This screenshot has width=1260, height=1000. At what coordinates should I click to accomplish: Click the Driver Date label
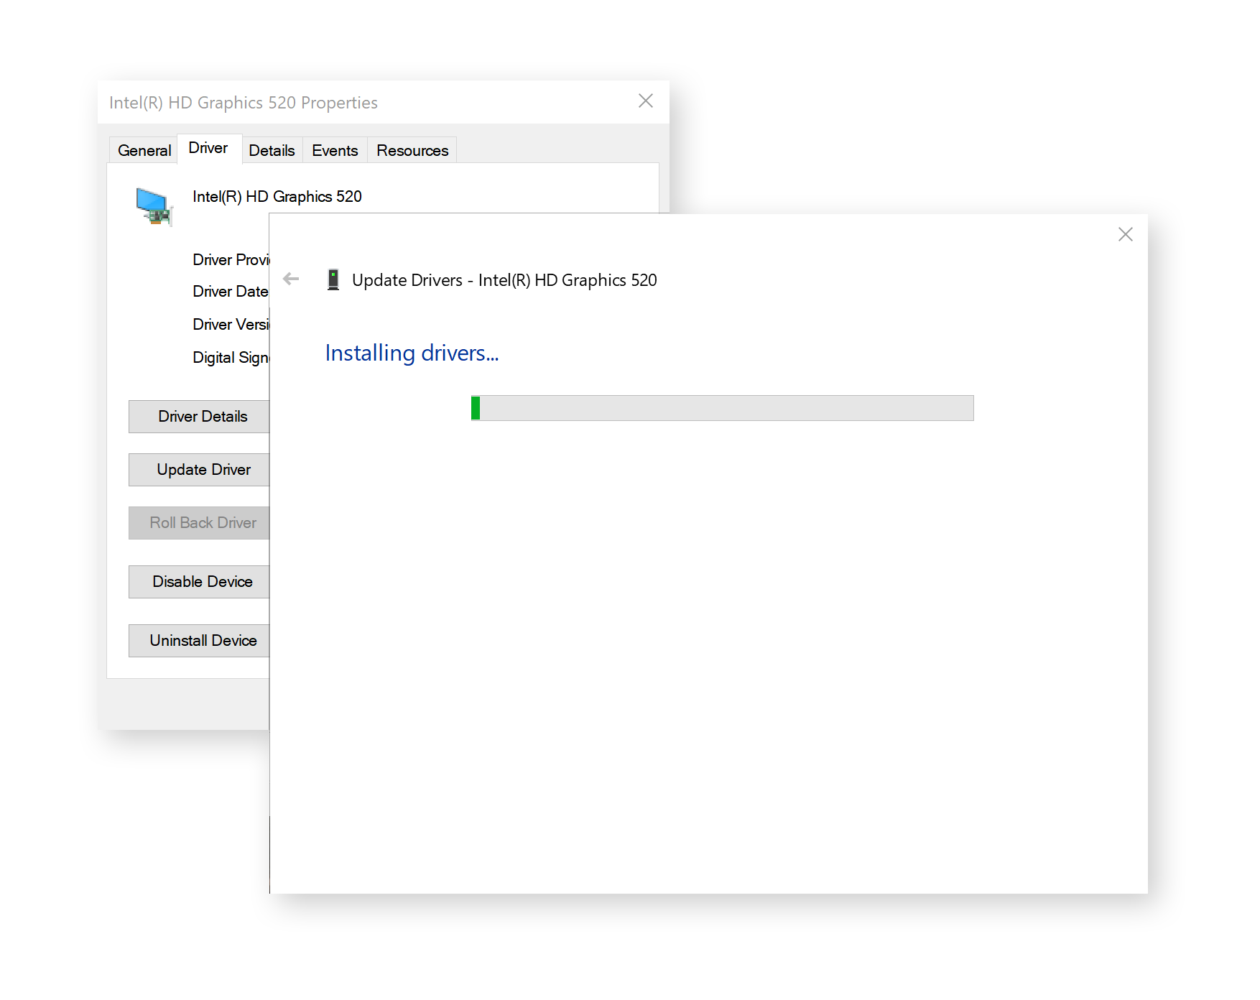pyautogui.click(x=231, y=292)
